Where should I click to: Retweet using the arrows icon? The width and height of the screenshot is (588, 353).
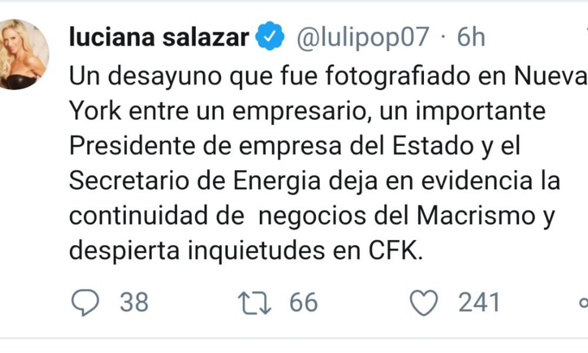click(x=254, y=303)
